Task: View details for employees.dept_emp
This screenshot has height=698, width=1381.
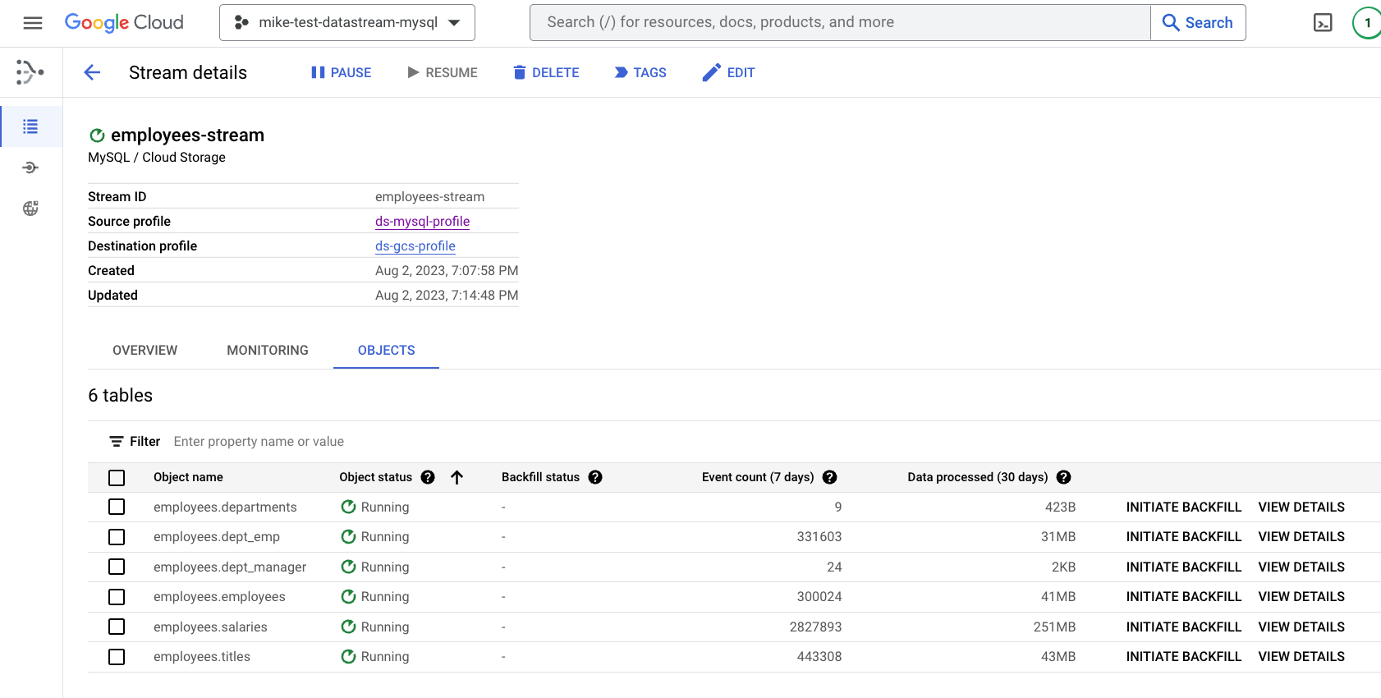Action: click(x=1301, y=536)
